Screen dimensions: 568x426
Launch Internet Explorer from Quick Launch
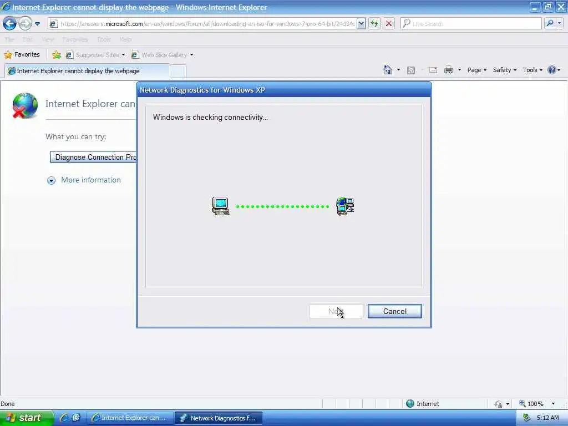(64, 418)
